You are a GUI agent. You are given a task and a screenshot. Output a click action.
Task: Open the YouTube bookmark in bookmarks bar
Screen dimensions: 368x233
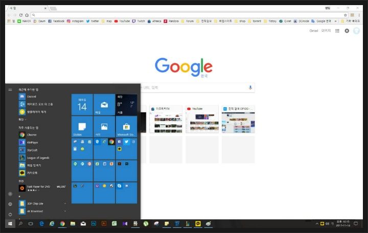pyautogui.click(x=122, y=21)
